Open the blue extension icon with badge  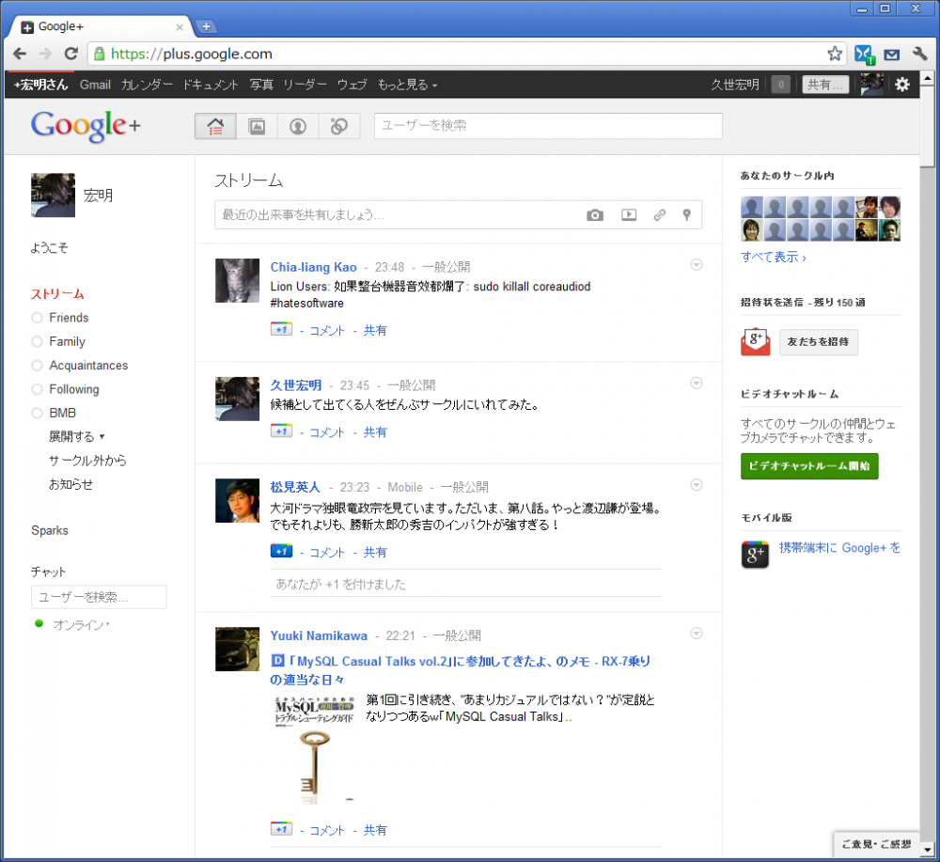(x=865, y=55)
